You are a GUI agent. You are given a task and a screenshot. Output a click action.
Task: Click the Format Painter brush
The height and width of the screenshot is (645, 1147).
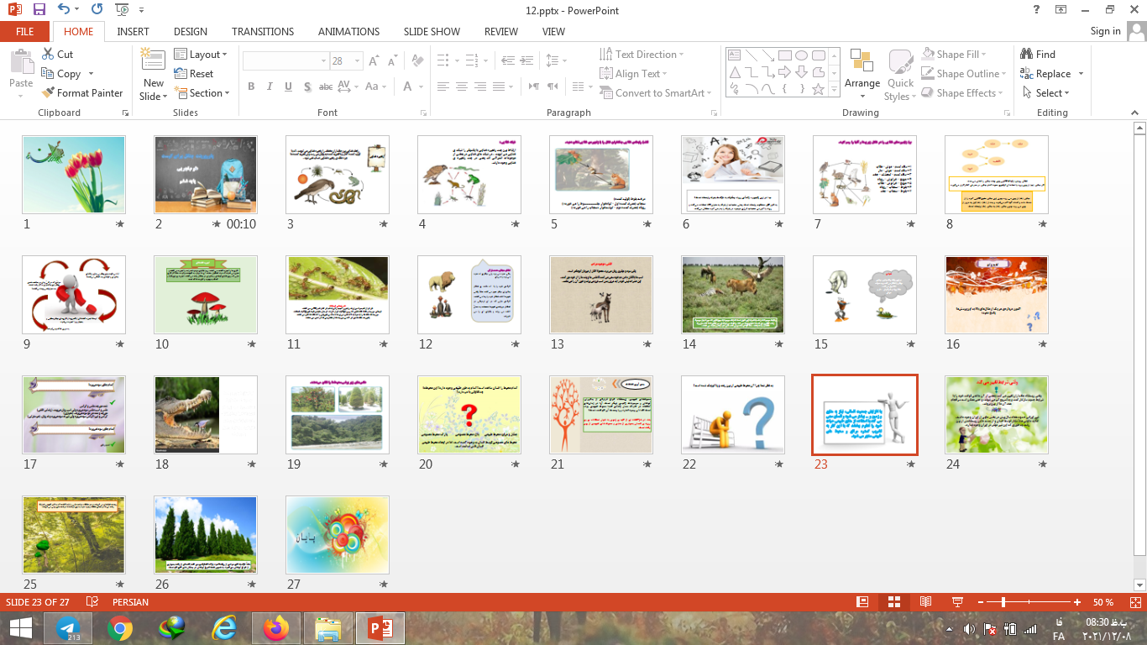tap(82, 93)
